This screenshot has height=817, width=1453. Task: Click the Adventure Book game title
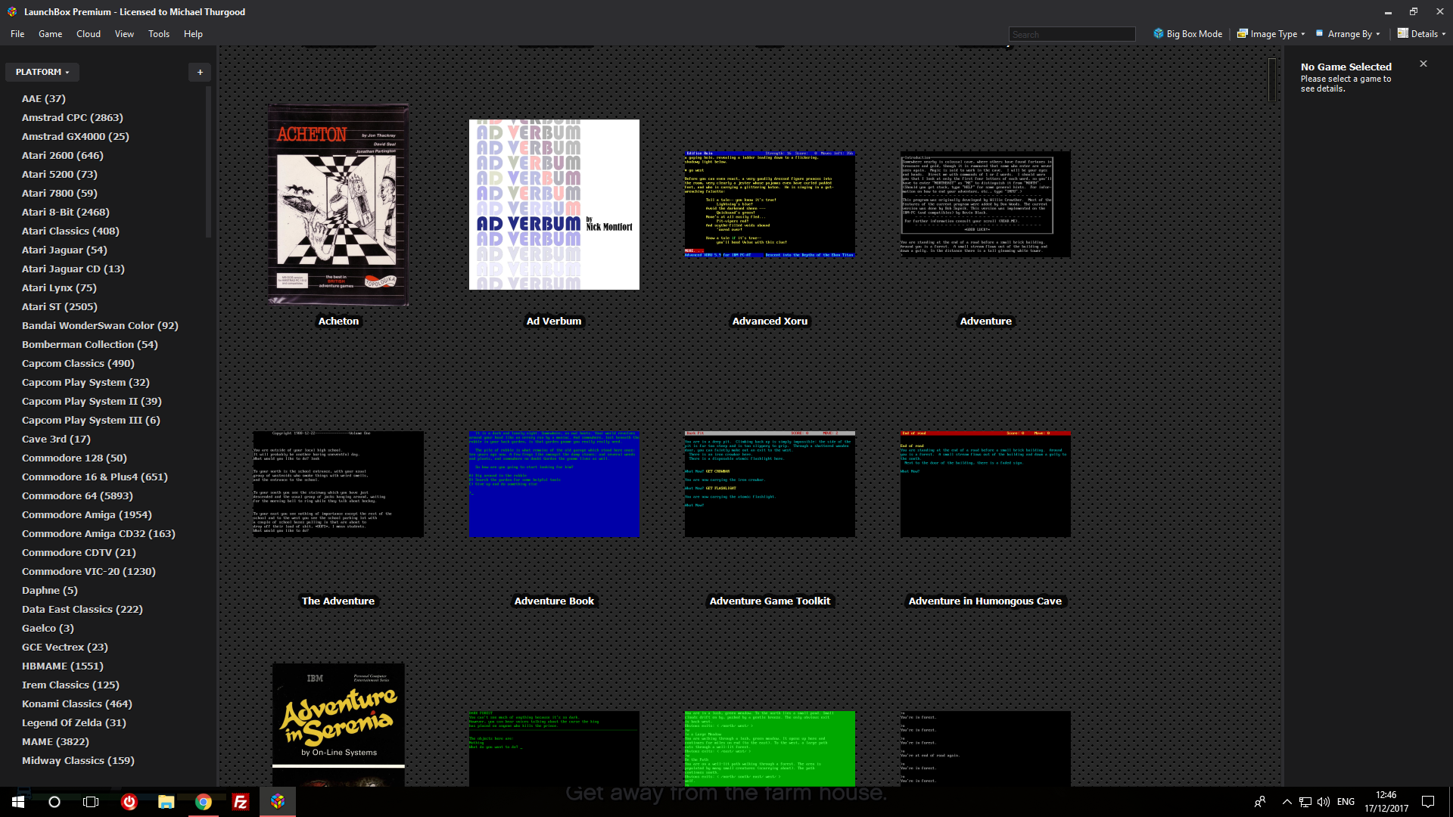tap(554, 601)
